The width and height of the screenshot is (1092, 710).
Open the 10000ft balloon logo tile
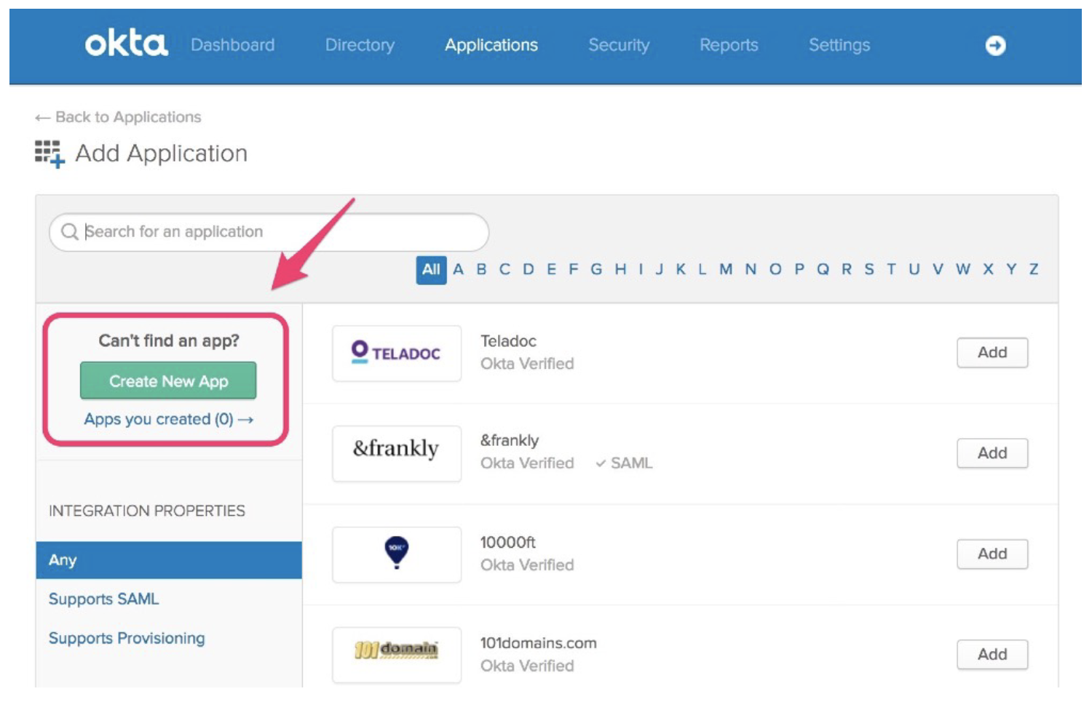397,554
